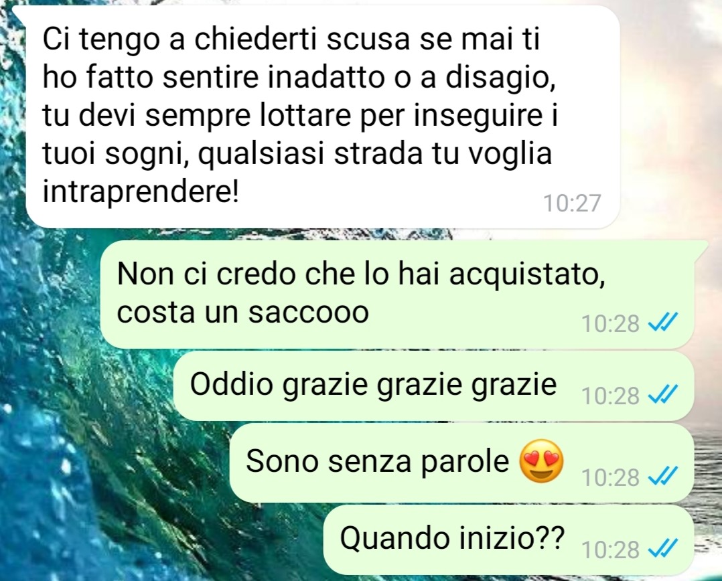This screenshot has width=722, height=581.
Task: Select message 'Non ci credo che lo hai acquistato'
Action: tap(397, 294)
